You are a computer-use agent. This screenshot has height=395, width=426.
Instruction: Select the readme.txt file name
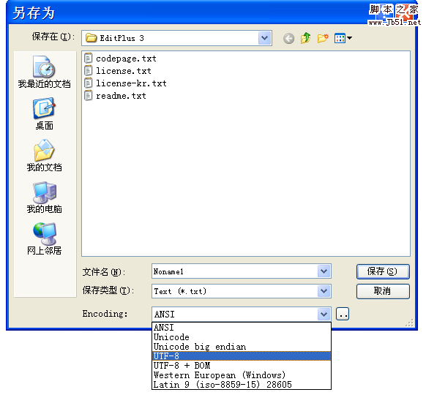pos(121,96)
